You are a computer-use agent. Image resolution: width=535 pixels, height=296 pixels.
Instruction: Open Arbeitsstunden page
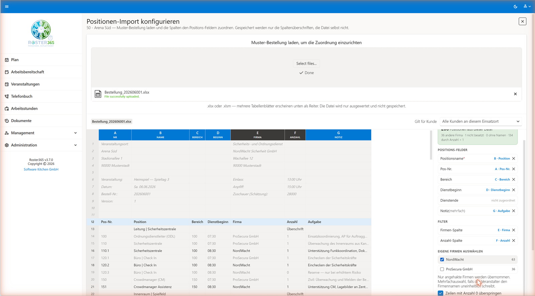[x=41, y=109]
